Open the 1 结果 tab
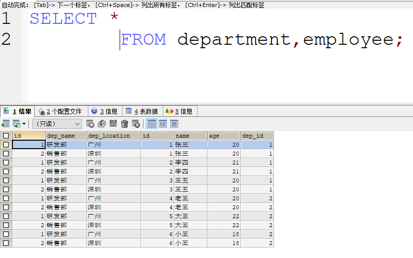The image size is (413, 258). 17,111
